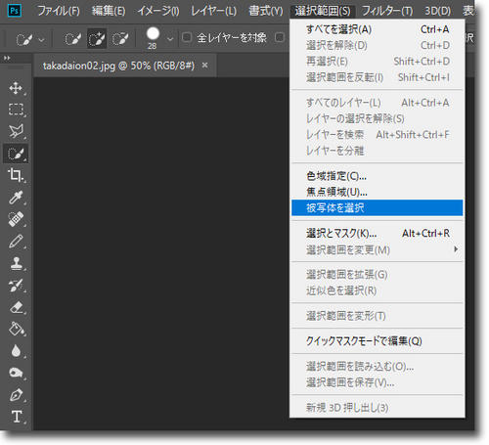Click 選択範囲を読み込む(O)... menu entry
The image size is (489, 445).
[378, 367]
